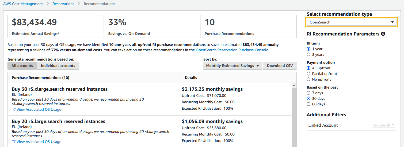Click external link icon for r5.xlarge OS Usage
The height and width of the screenshot is (147, 404).
click(x=14, y=109)
